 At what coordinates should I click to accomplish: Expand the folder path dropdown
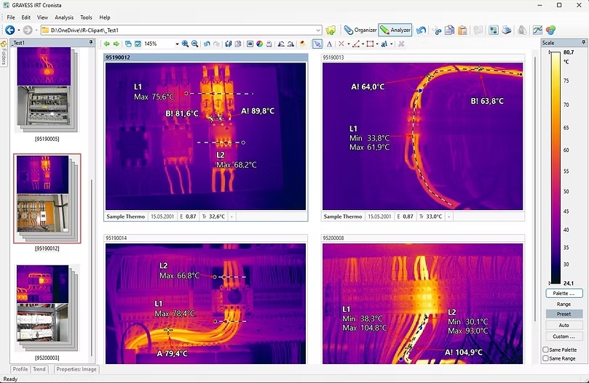click(318, 30)
